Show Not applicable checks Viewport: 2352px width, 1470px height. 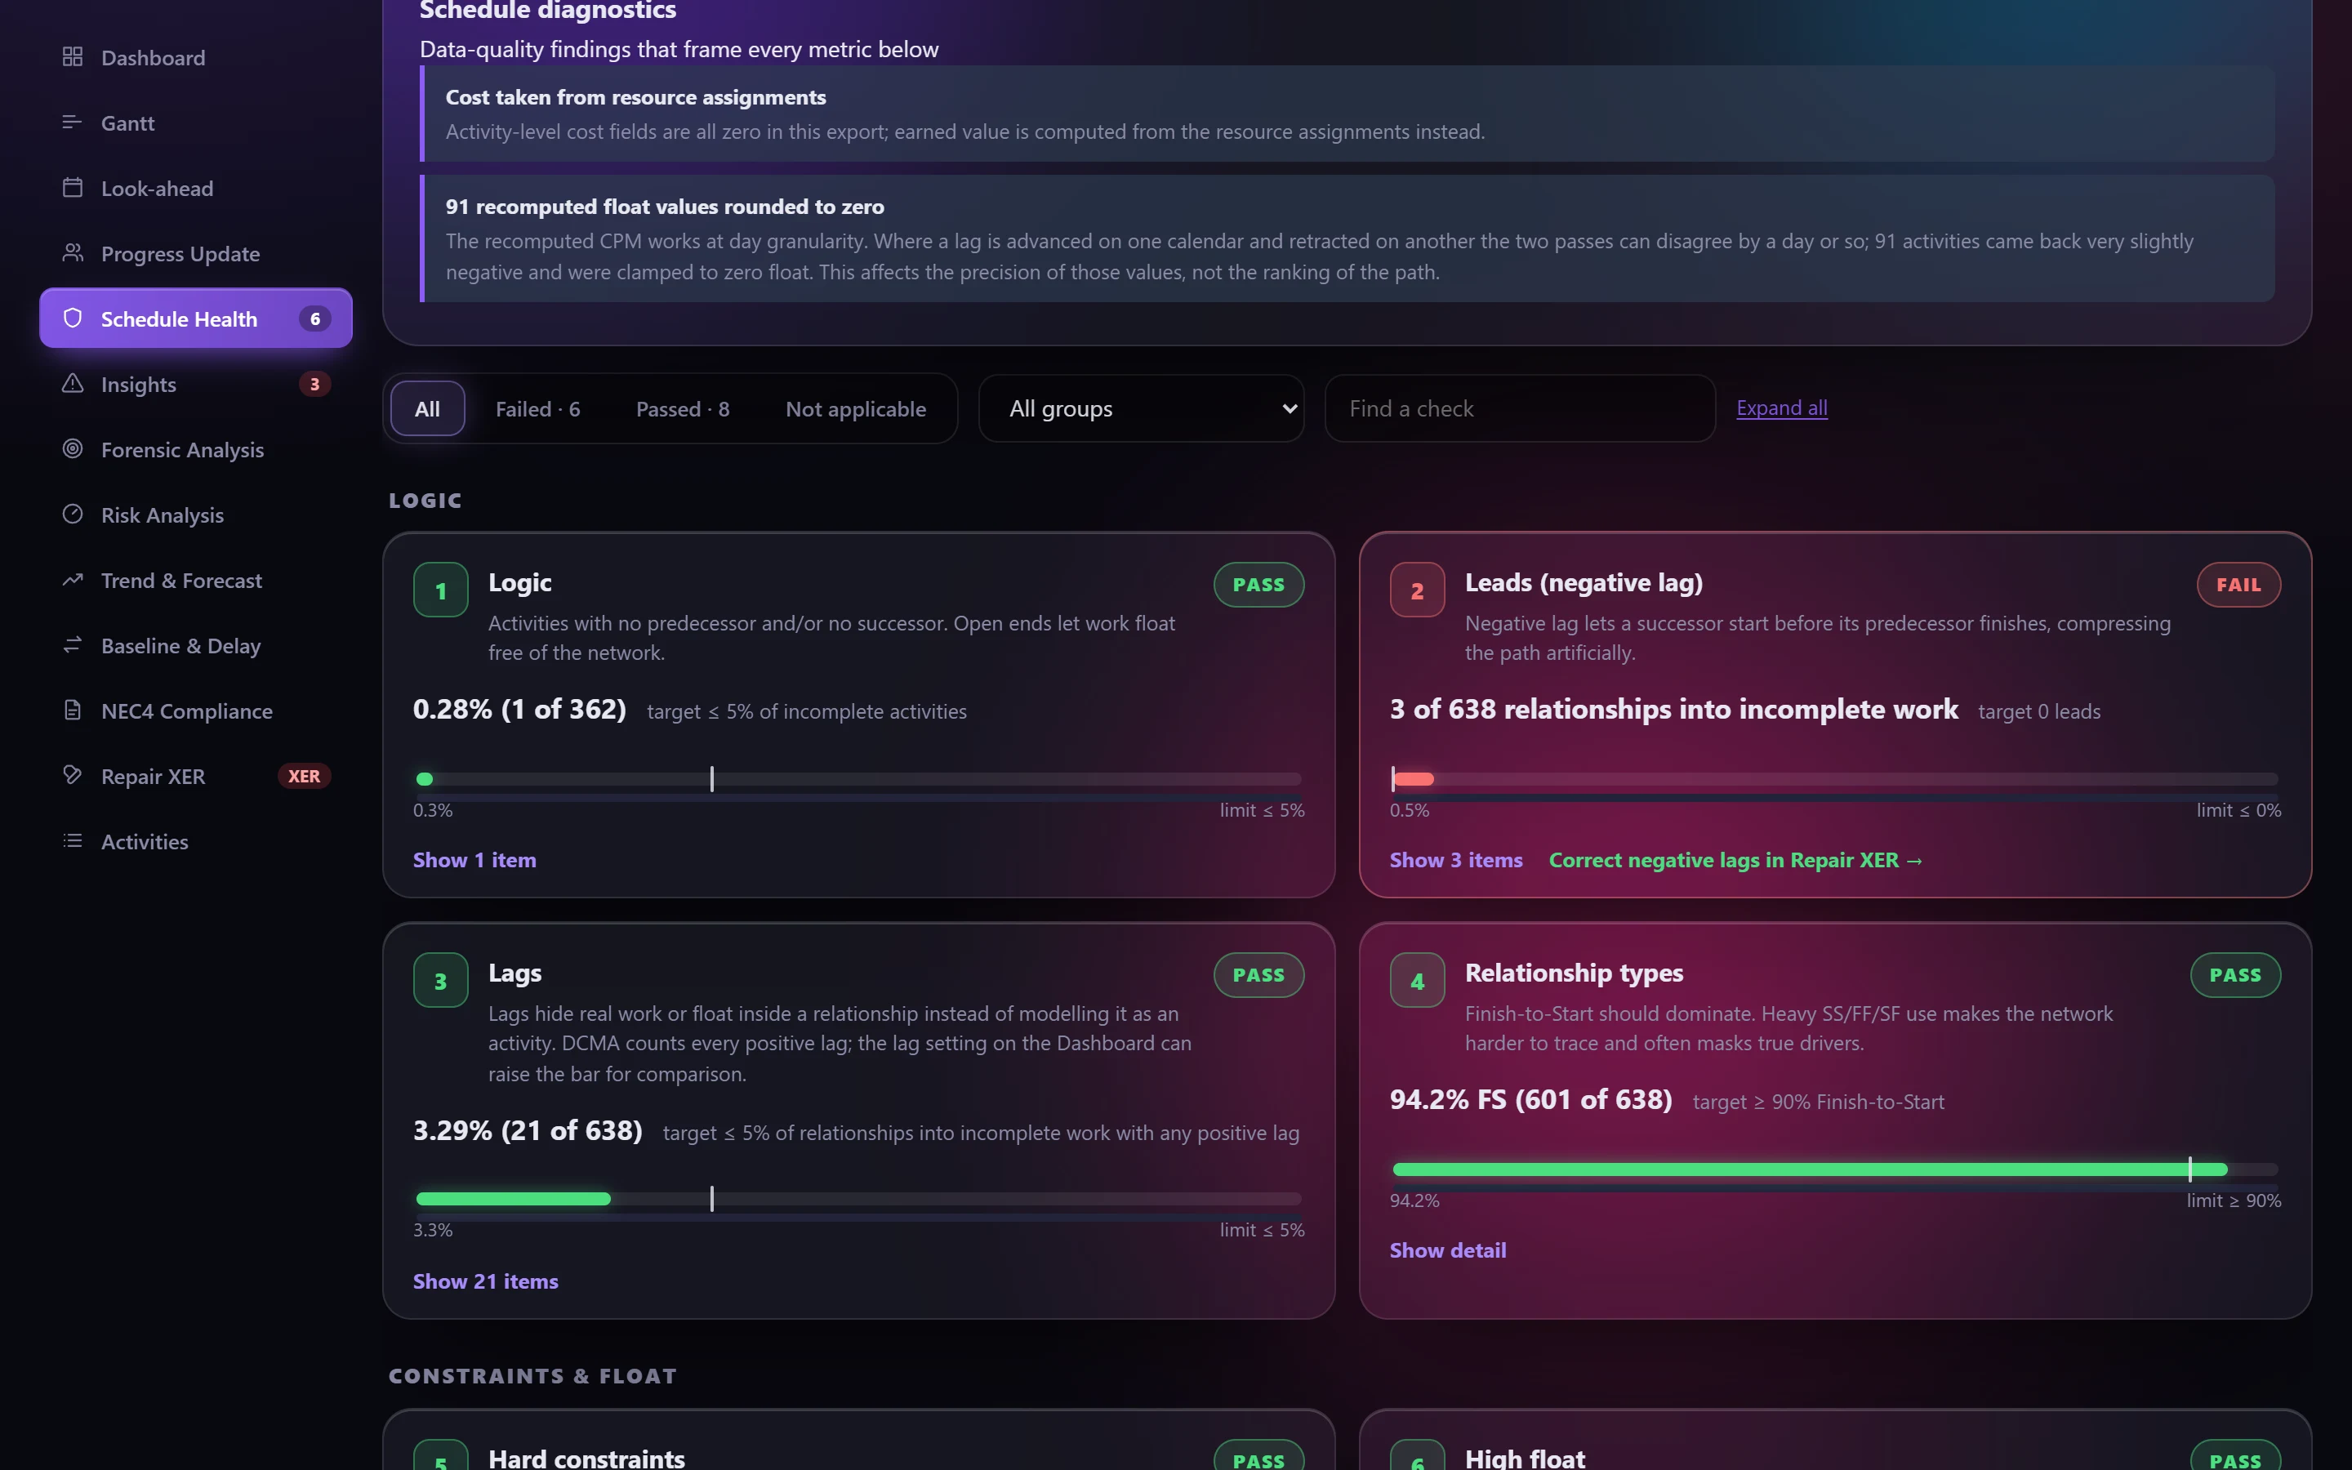[x=855, y=408]
